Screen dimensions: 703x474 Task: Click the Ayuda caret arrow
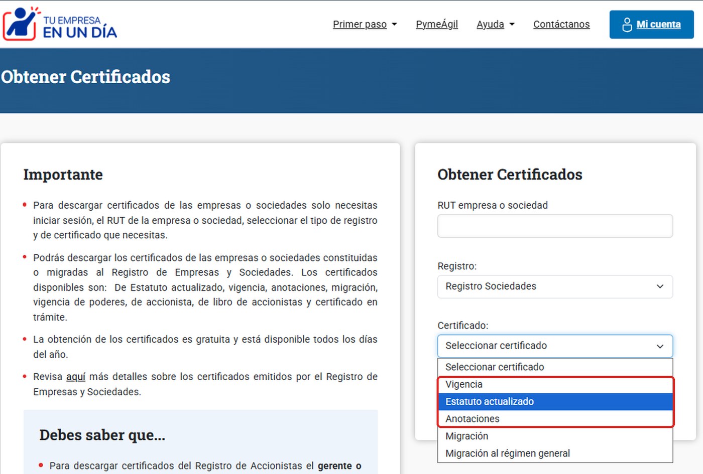[x=512, y=24]
